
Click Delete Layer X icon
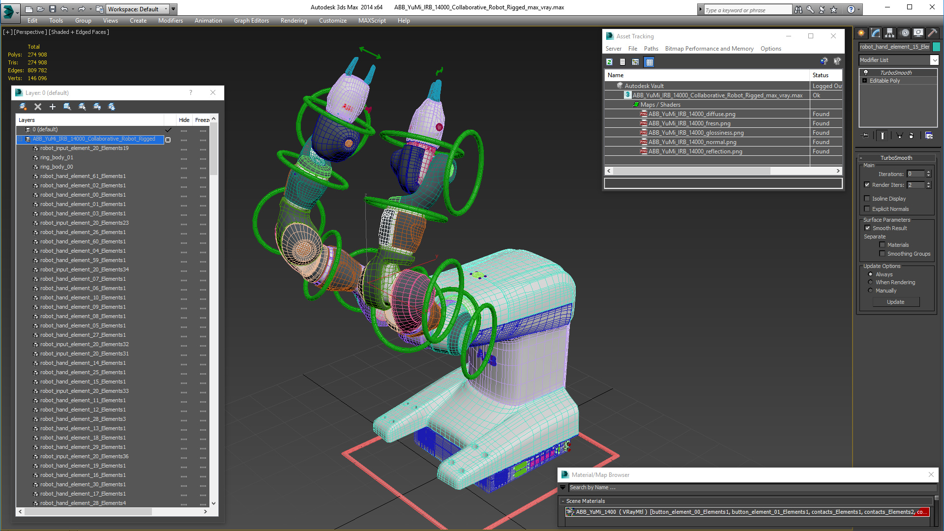click(x=38, y=107)
